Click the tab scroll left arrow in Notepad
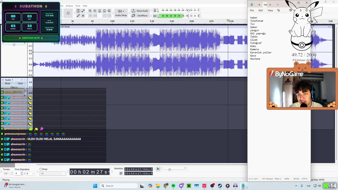 click(259, 4)
